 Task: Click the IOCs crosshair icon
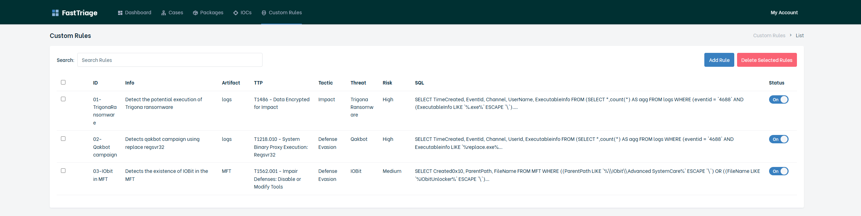[236, 13]
